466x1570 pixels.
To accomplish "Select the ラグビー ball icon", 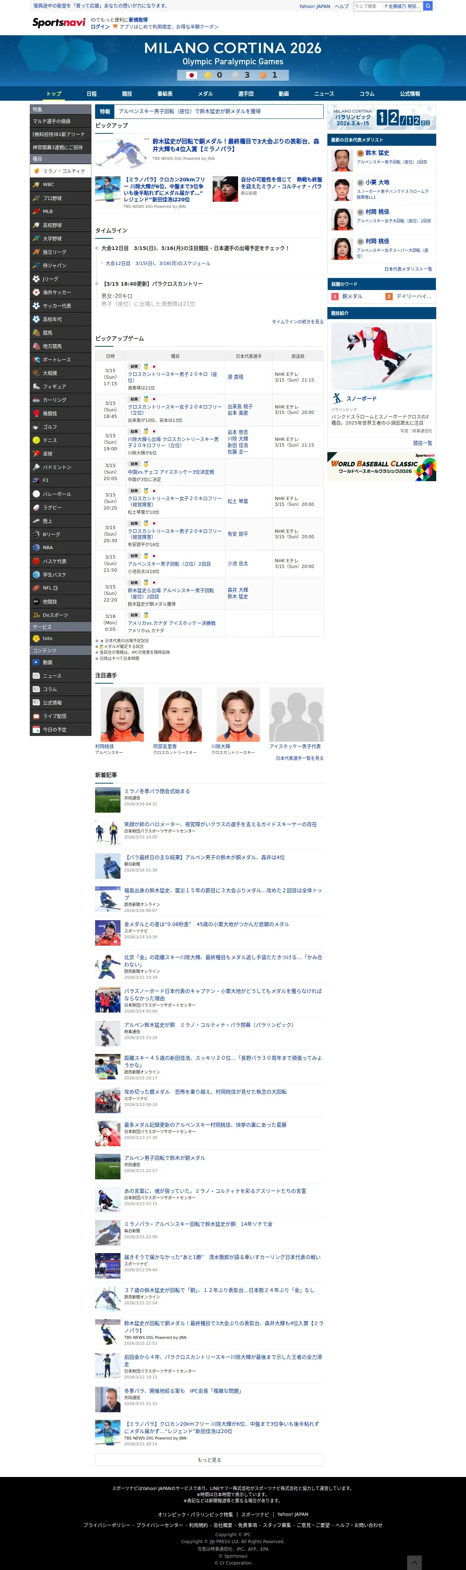I will [37, 507].
